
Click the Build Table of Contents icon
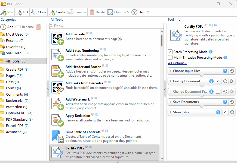click(x=57, y=136)
